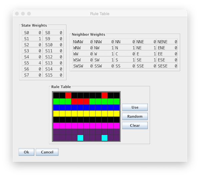The width and height of the screenshot is (200, 177).
Task: Focus the S neighbor weight field
Action: coord(125,60)
